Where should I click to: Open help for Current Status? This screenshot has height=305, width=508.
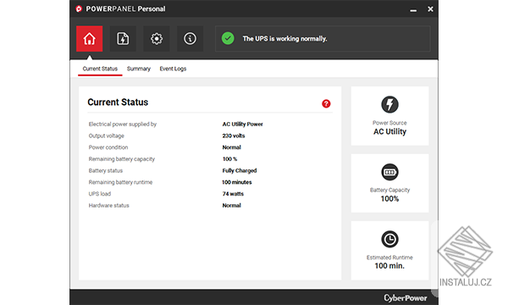tap(326, 103)
